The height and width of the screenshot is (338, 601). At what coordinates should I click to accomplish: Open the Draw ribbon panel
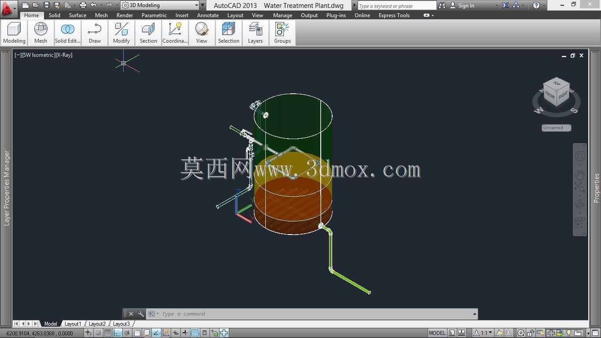tap(95, 33)
